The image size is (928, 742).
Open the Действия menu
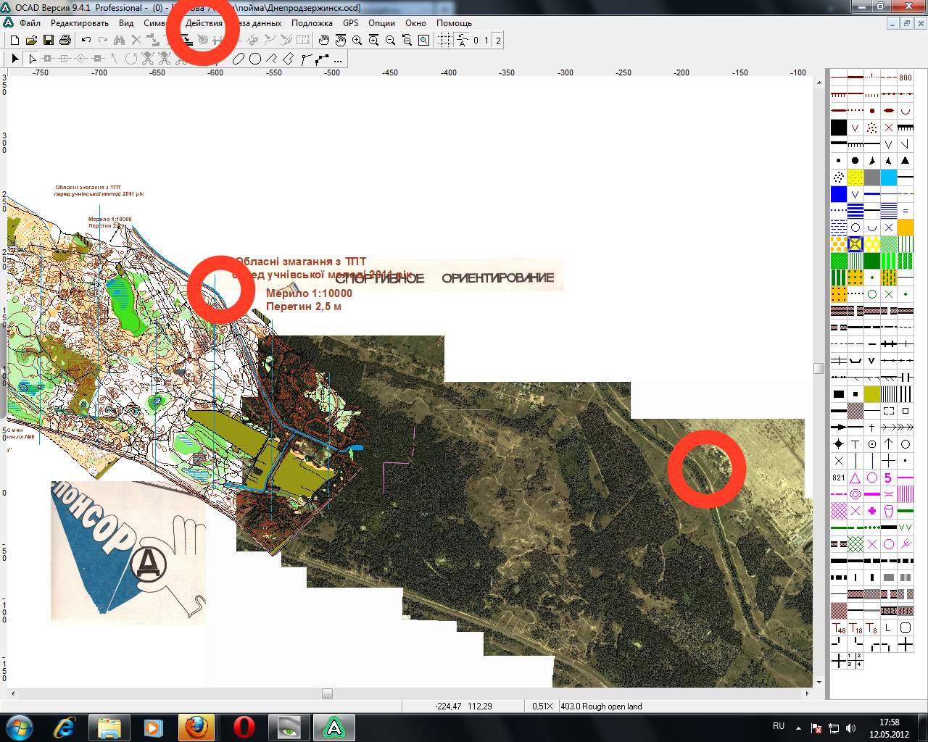[x=205, y=23]
